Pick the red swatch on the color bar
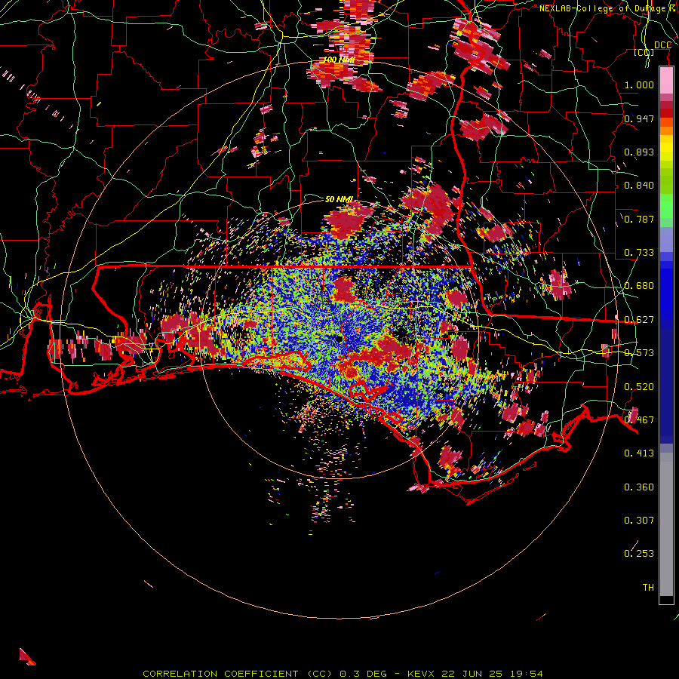 pos(666,112)
